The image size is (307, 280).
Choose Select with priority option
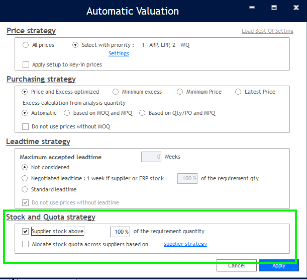(x=75, y=45)
